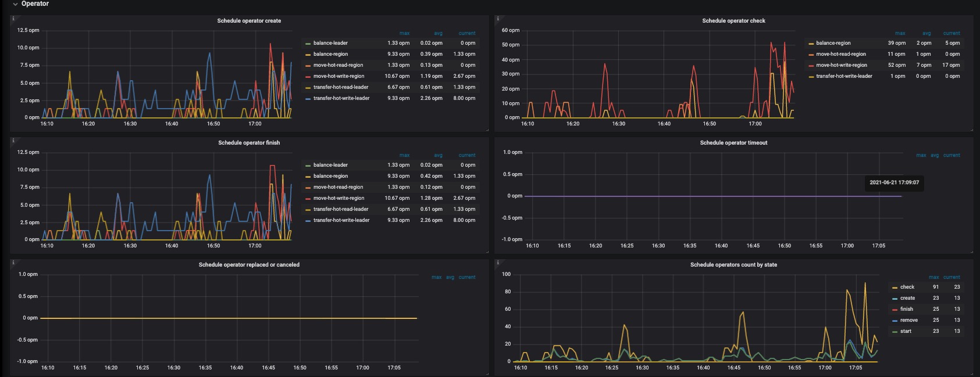Sort count by state legend by current
The height and width of the screenshot is (377, 980).
pos(952,277)
